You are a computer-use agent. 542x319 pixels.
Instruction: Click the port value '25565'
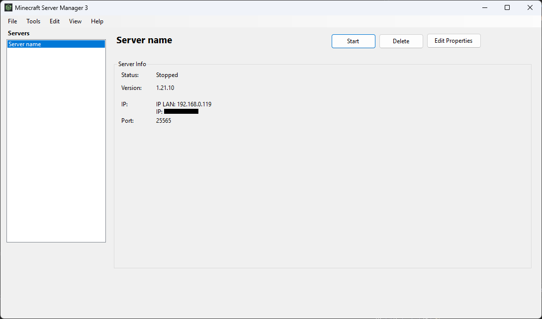point(164,121)
